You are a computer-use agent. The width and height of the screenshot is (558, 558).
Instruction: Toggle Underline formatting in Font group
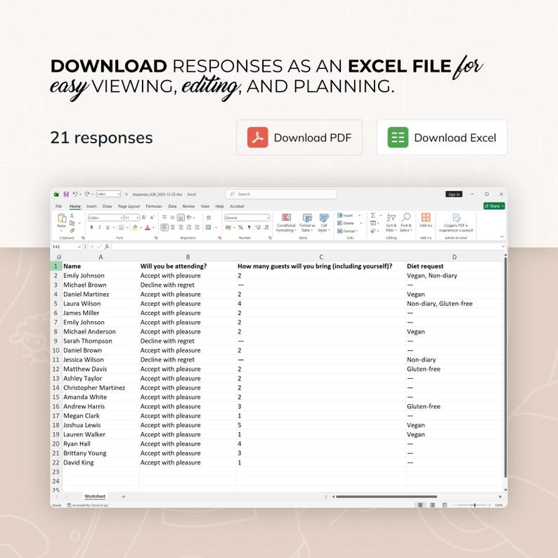108,228
